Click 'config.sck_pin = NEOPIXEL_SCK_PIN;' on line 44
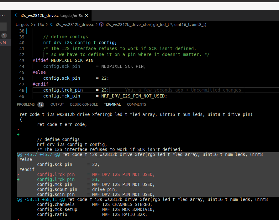The height and width of the screenshot is (220, 279). 94,66
